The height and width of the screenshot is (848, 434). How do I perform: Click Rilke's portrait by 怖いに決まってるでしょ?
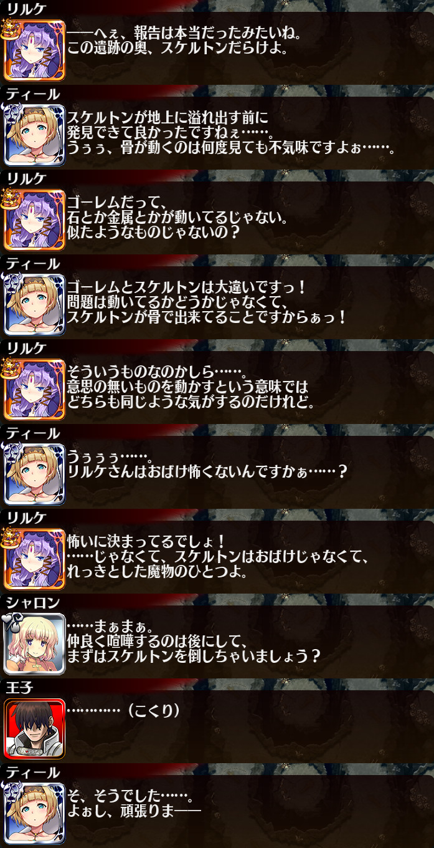tap(34, 559)
